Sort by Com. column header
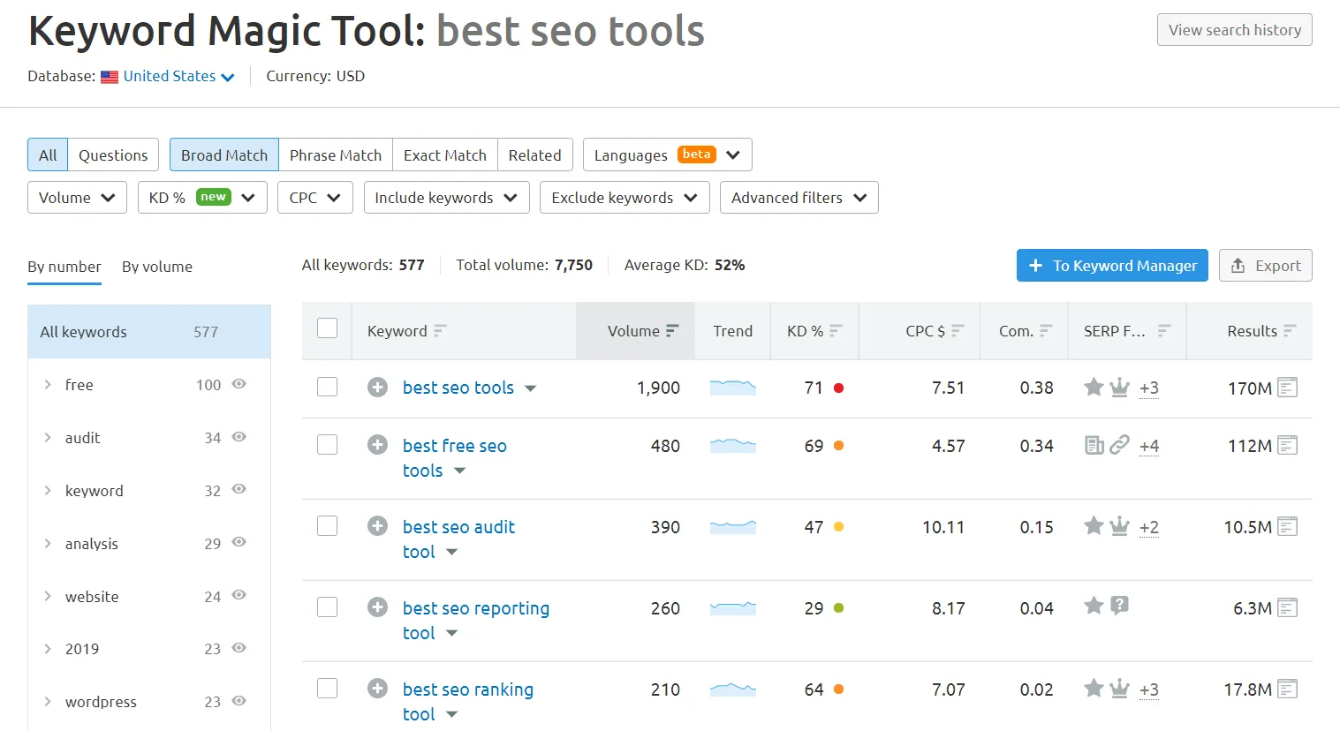The width and height of the screenshot is (1340, 731). (1026, 331)
